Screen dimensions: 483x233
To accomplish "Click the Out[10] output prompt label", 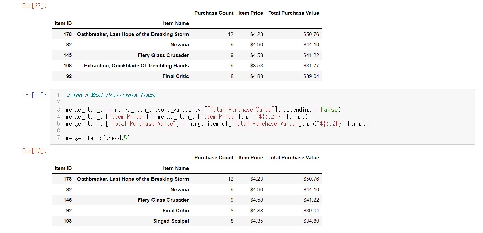I will [x=34, y=151].
